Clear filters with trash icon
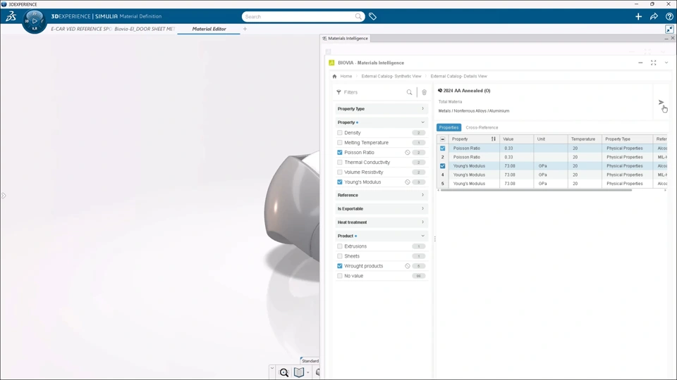Screen dimensions: 677x380 click(424, 92)
